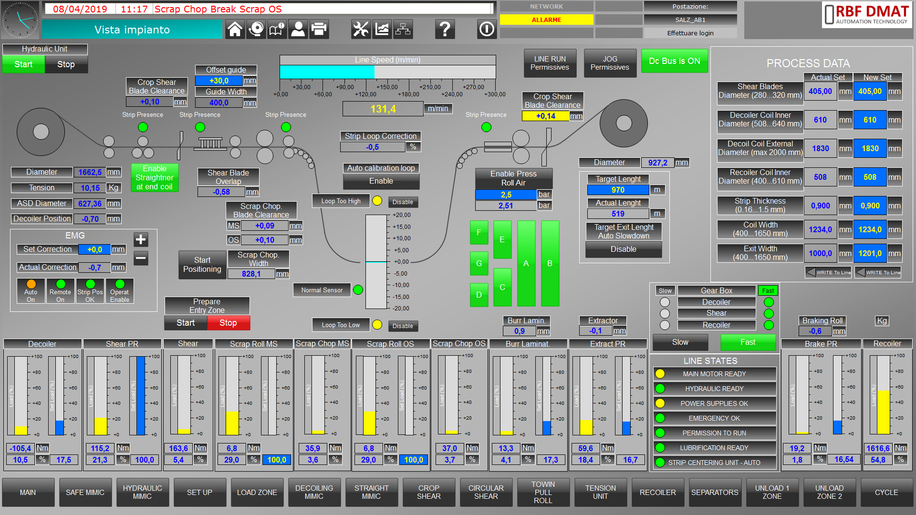Select green roll block C

(x=502, y=287)
